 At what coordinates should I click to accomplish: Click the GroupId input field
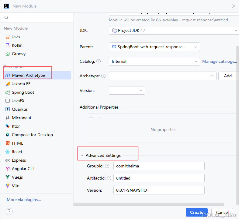tap(159, 166)
